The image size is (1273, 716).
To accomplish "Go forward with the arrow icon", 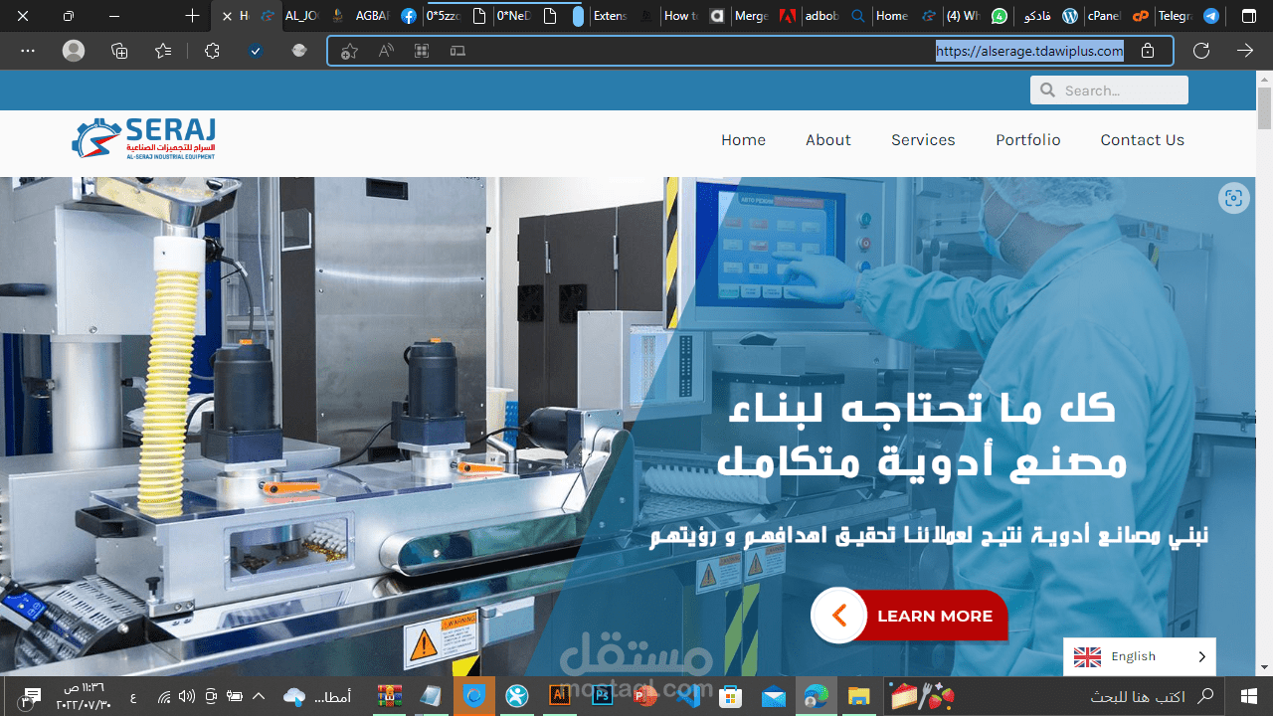I will click(1245, 51).
